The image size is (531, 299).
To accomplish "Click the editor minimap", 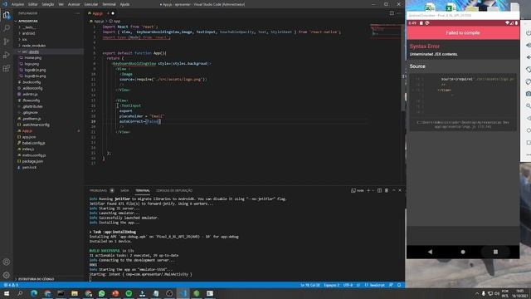I will coord(385,32).
